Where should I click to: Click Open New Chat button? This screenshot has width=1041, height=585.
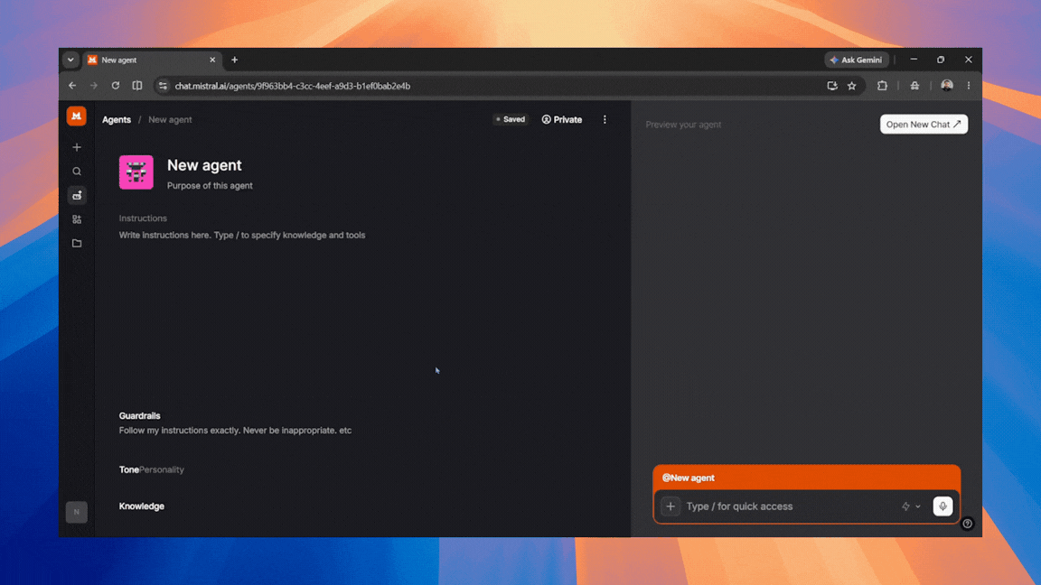click(924, 124)
